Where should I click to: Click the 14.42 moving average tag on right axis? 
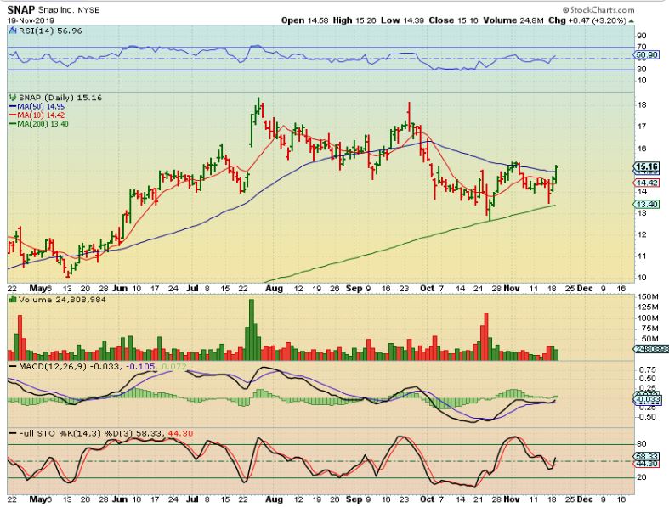point(647,183)
